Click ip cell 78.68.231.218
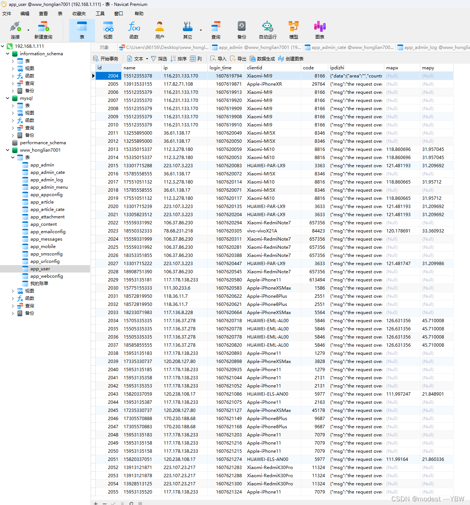Viewport: 470px width, 505px height. click(x=185, y=231)
